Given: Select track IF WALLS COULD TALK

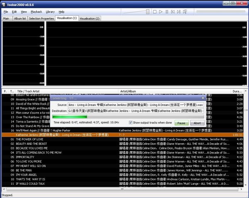Looking at the screenshot, I should click(122, 184).
